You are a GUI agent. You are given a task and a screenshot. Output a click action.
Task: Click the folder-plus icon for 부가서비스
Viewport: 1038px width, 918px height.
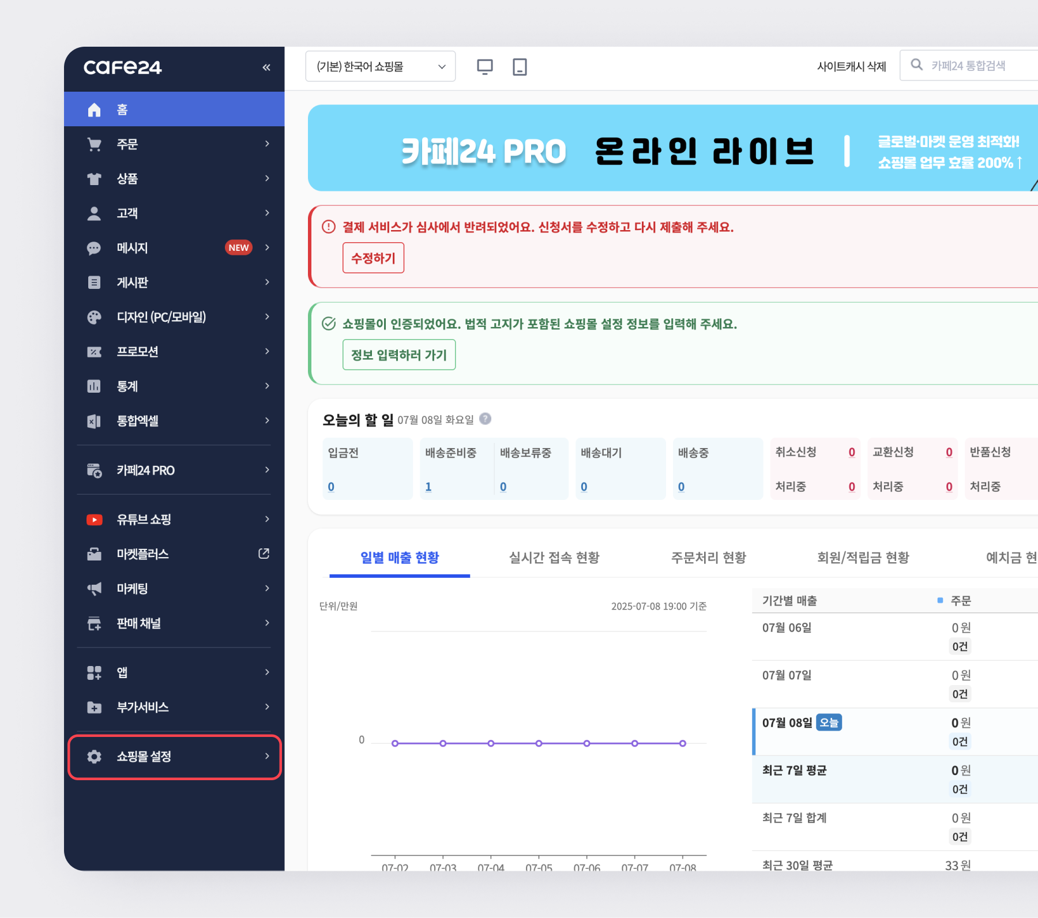click(94, 707)
